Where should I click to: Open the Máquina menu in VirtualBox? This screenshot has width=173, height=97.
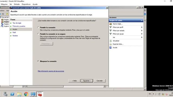pos(4,4)
